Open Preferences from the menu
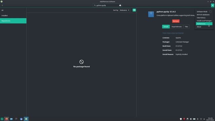The image size is (215, 121). click(204, 24)
